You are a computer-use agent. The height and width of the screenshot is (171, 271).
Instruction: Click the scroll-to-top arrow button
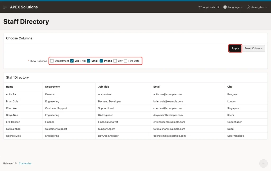[263, 163]
